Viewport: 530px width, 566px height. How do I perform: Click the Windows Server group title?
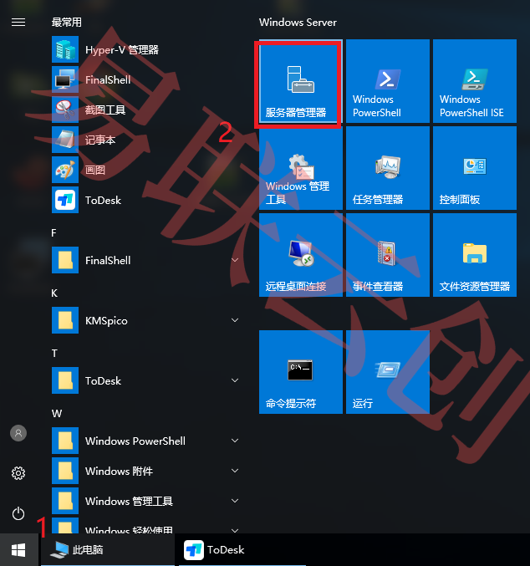(x=298, y=23)
